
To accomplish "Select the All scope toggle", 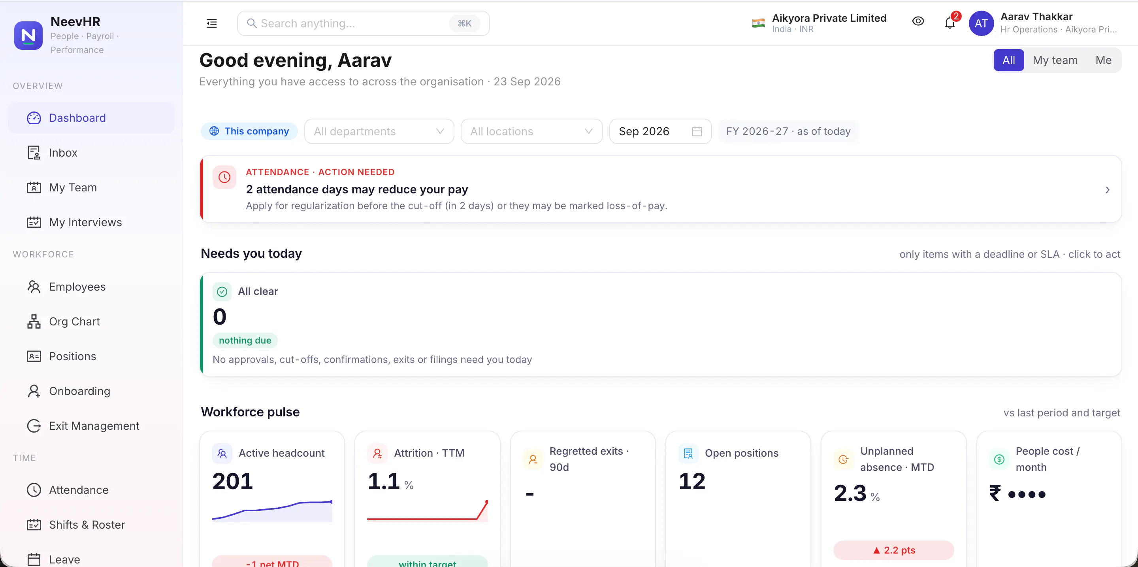I will [x=1008, y=60].
